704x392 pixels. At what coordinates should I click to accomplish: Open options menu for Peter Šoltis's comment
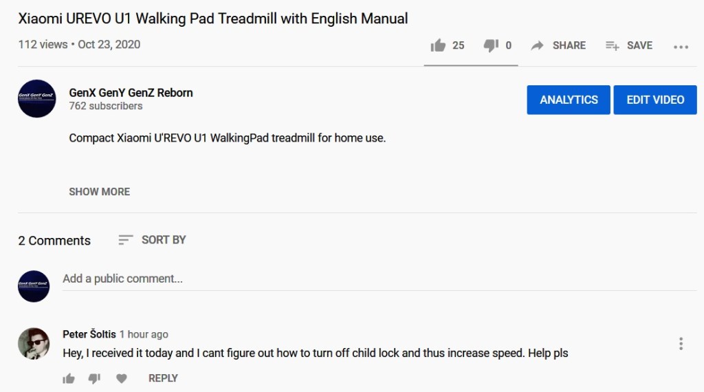click(681, 344)
